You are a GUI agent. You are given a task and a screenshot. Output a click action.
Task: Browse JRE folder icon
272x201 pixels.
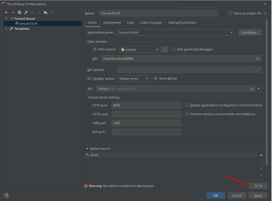point(252,89)
